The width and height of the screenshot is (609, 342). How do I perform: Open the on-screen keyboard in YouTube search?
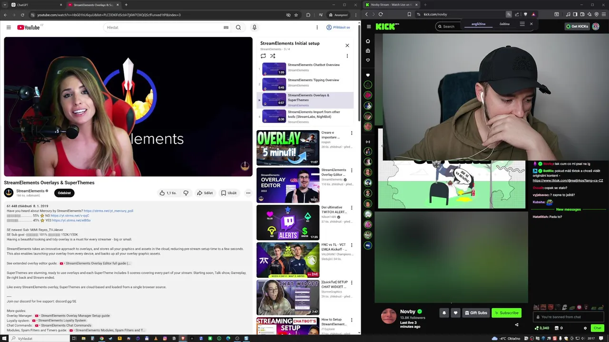pos(226,28)
